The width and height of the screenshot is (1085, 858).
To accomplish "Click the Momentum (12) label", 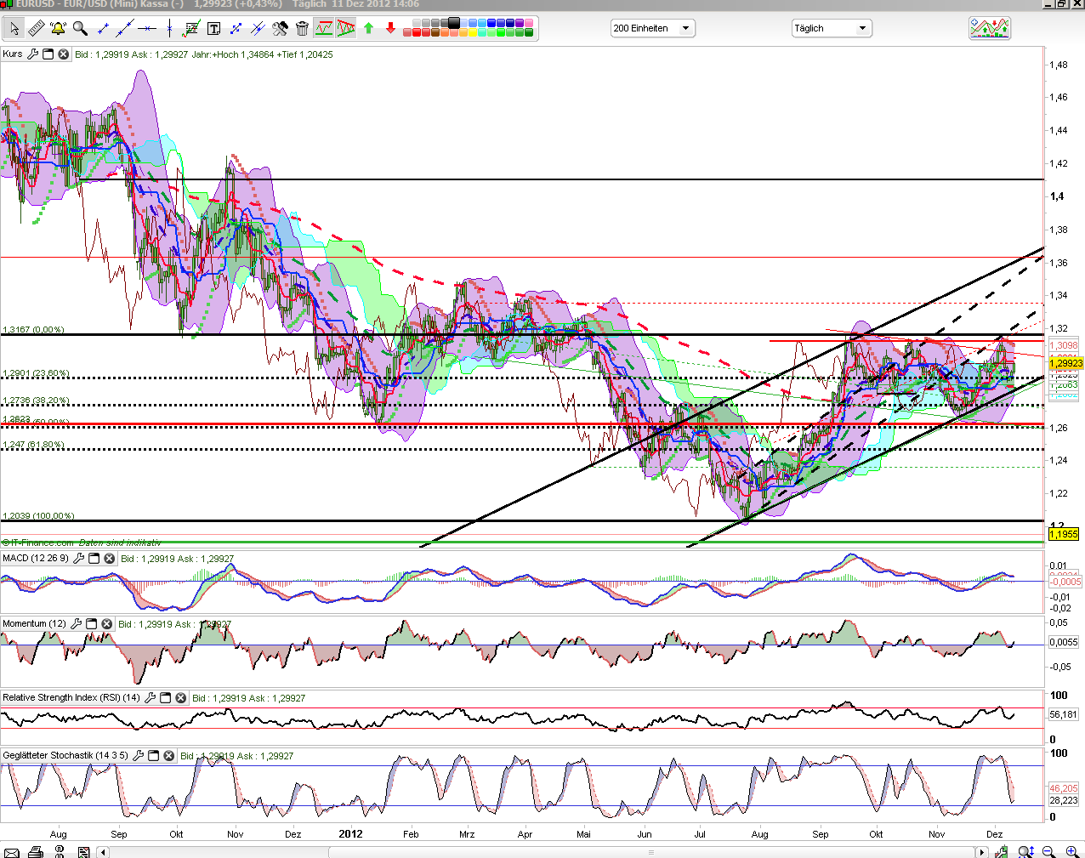I will (34, 623).
